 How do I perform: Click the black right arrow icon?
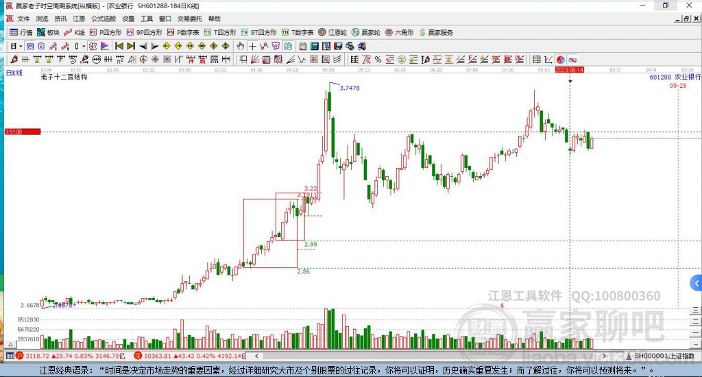pos(154,46)
